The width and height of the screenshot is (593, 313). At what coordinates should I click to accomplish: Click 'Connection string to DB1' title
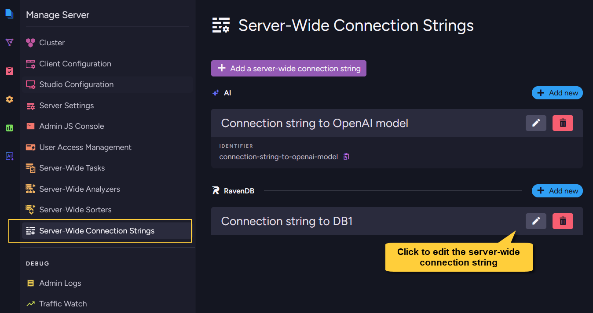pos(287,221)
